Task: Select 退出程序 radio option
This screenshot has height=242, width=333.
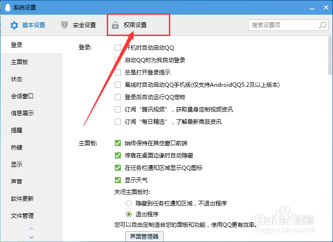Action: [x=129, y=214]
